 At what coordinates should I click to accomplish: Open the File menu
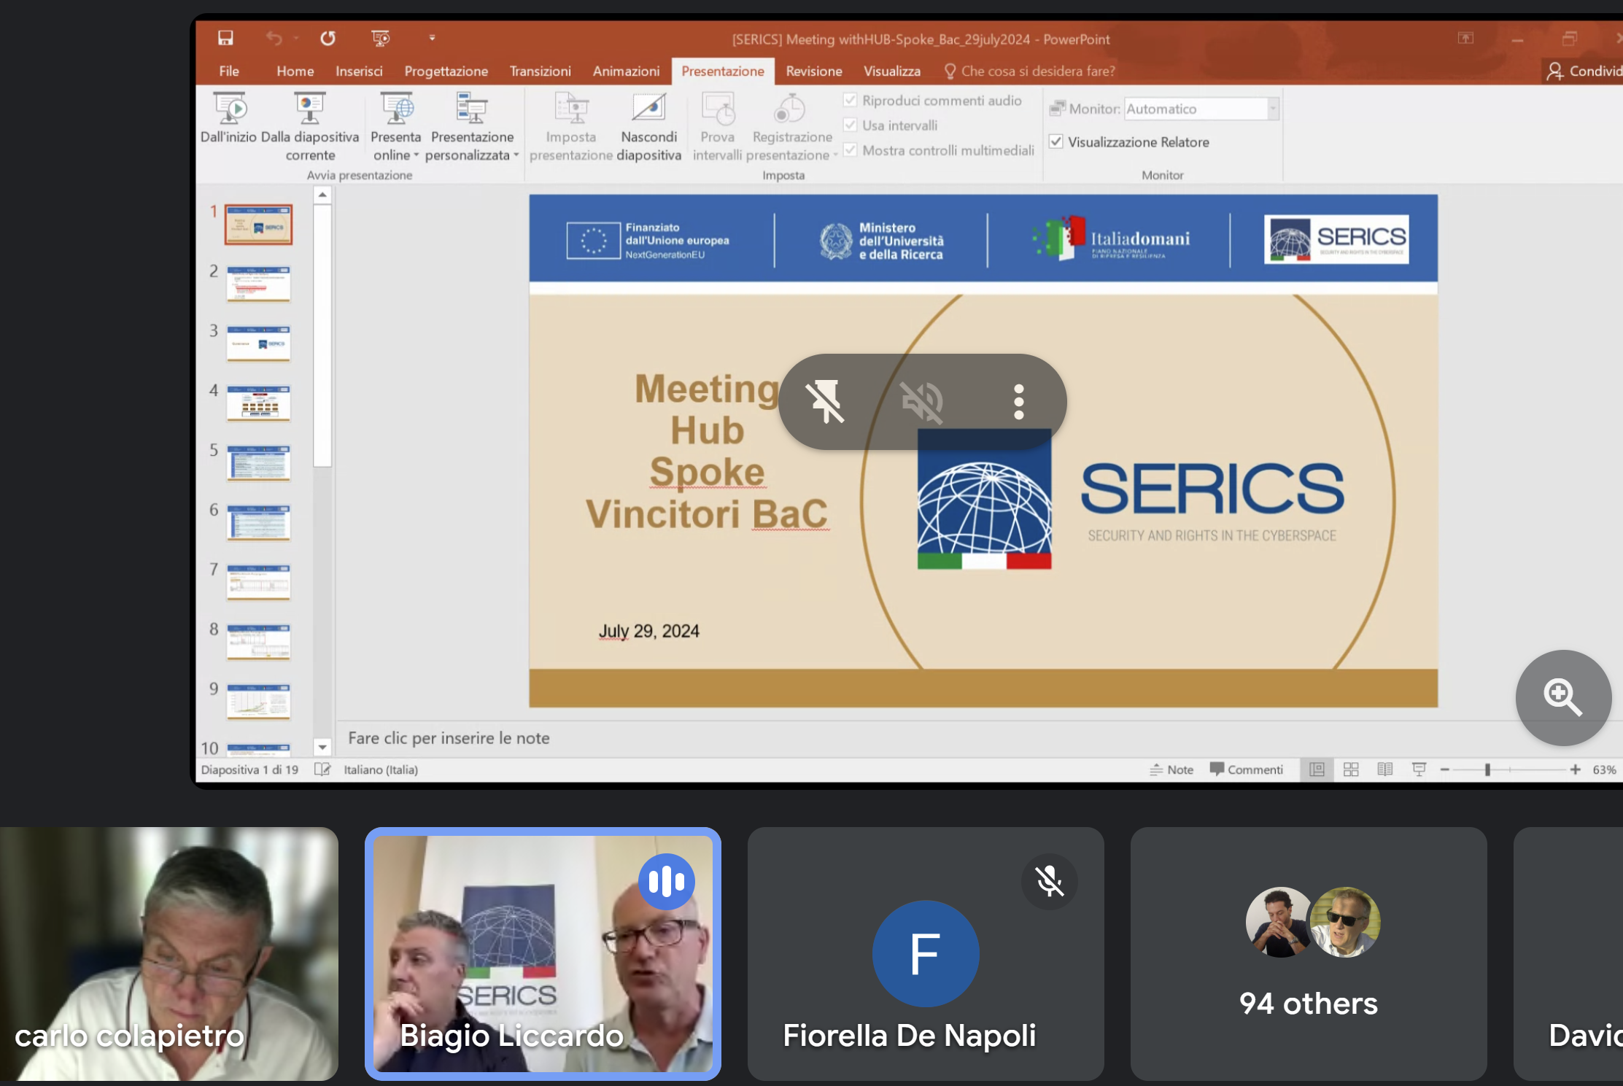(229, 71)
